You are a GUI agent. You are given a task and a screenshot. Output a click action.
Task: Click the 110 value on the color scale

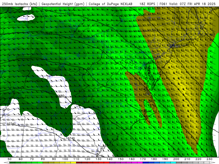tap(76, 159)
